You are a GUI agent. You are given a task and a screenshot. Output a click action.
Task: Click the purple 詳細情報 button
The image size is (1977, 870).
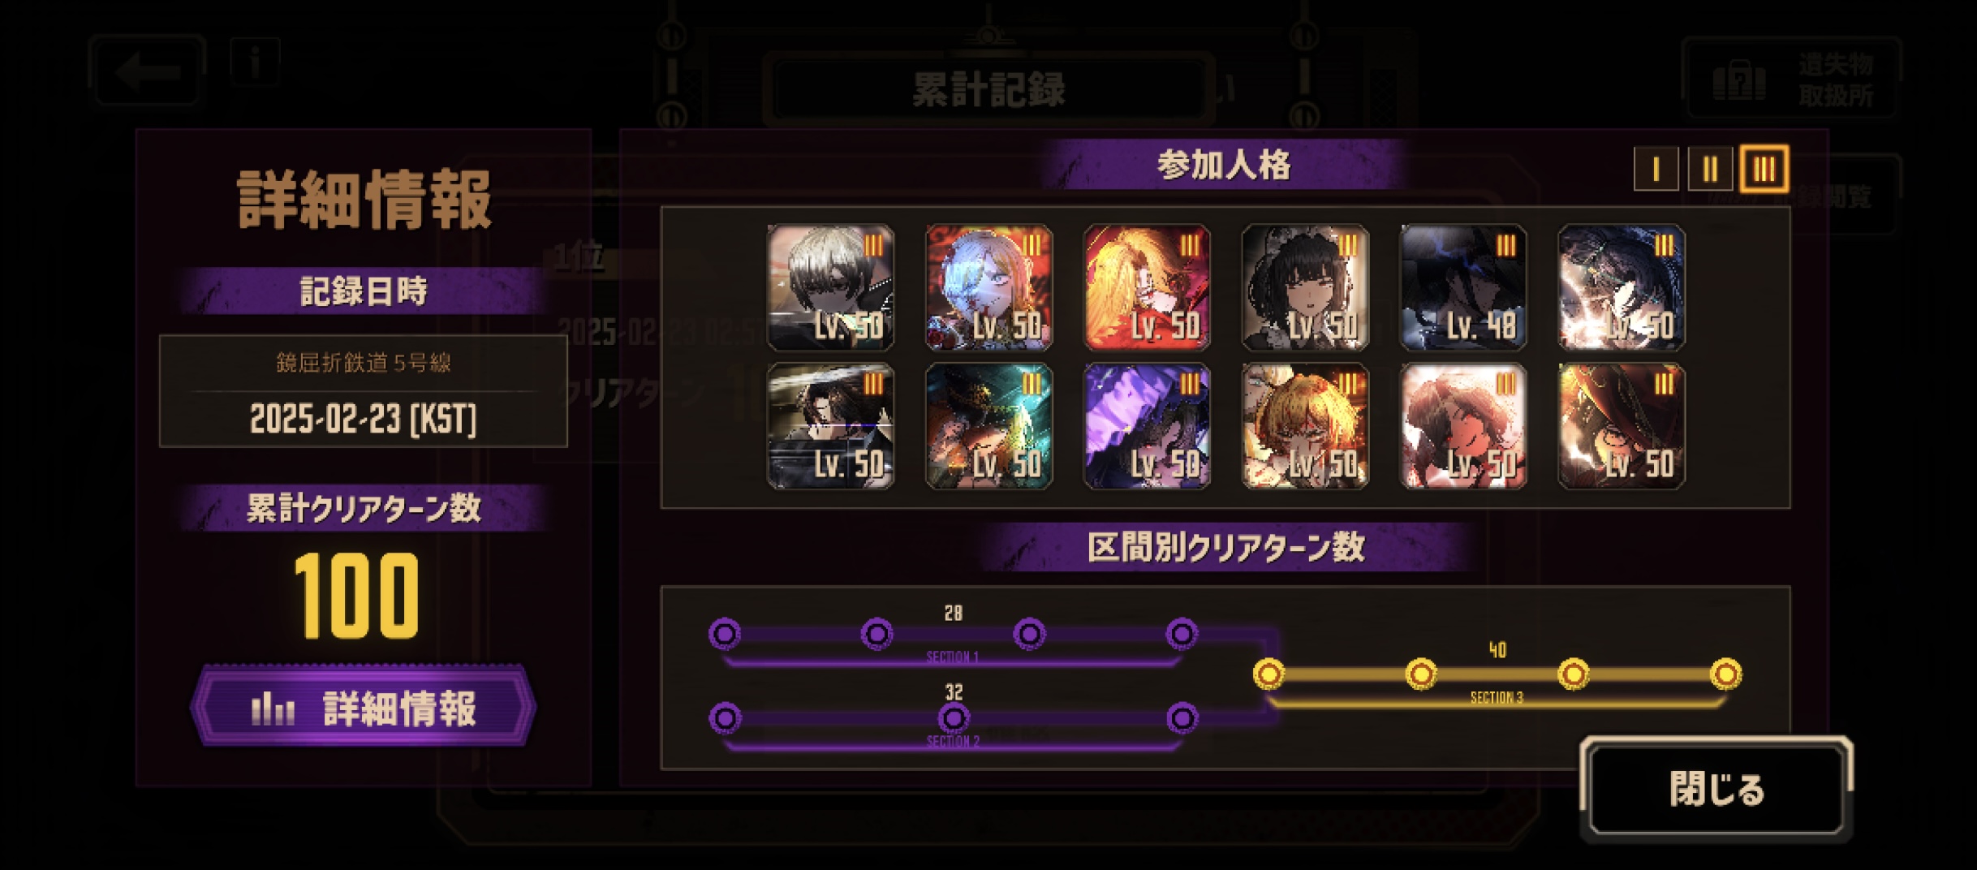pyautogui.click(x=363, y=708)
